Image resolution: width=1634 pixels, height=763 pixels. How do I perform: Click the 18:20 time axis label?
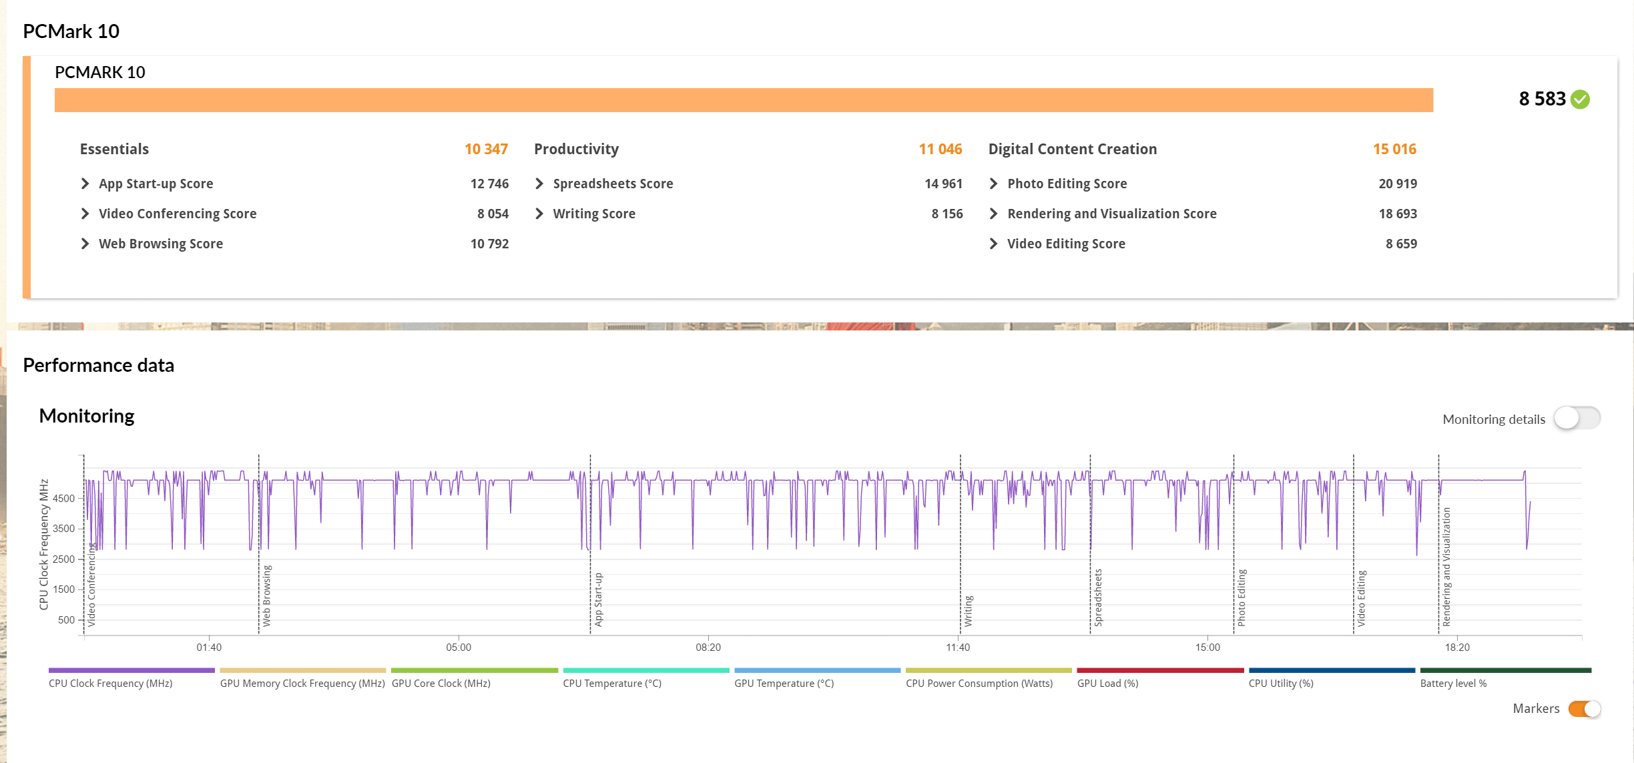pyautogui.click(x=1457, y=648)
